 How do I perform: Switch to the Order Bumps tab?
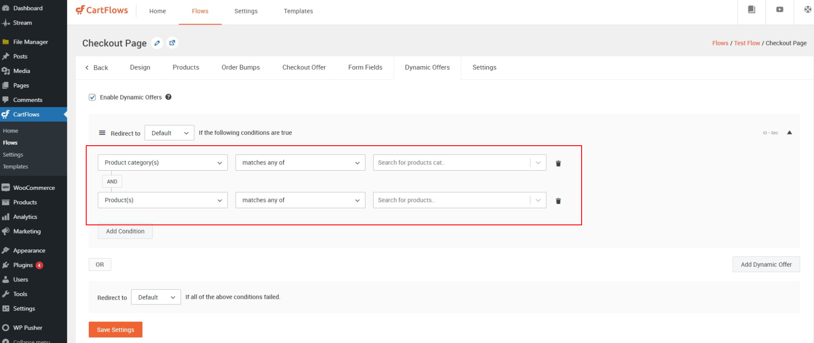[x=241, y=67]
